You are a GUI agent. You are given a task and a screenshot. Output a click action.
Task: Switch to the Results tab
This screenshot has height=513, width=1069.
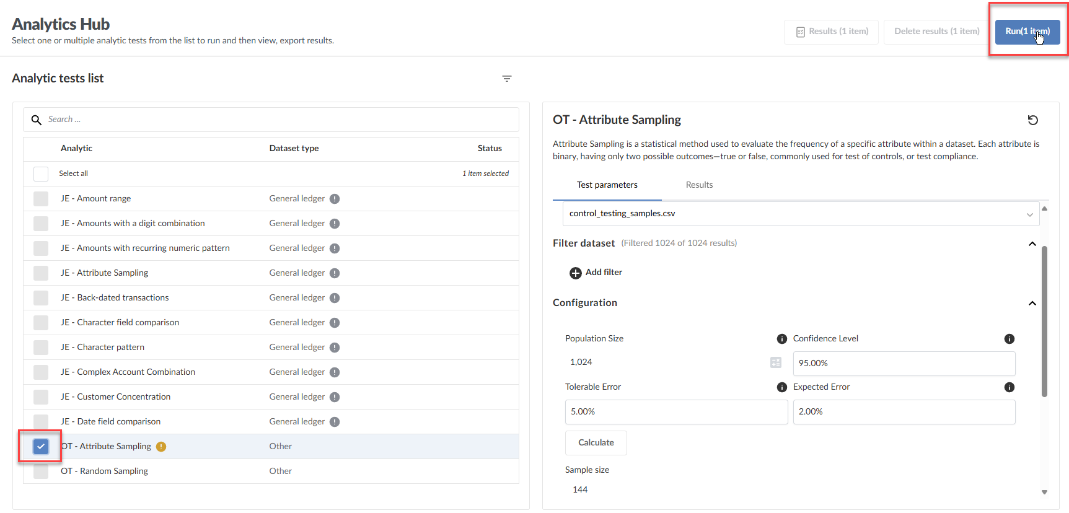point(699,185)
